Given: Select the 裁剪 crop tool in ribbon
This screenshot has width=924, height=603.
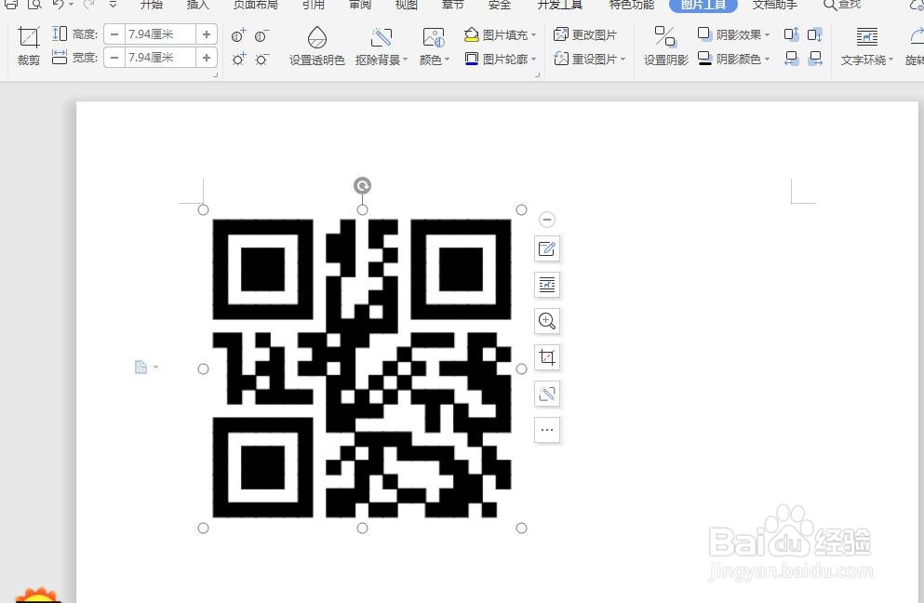Looking at the screenshot, I should [28, 46].
